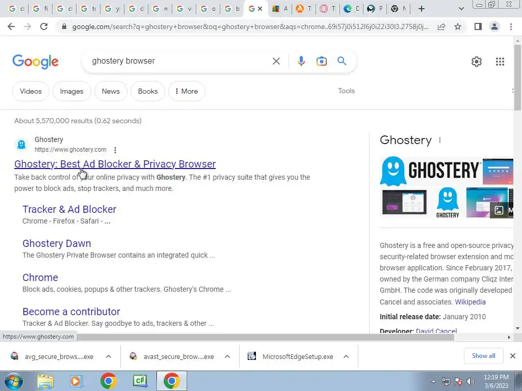Submit search with the magnifier icon
The image size is (522, 391).
[342, 61]
